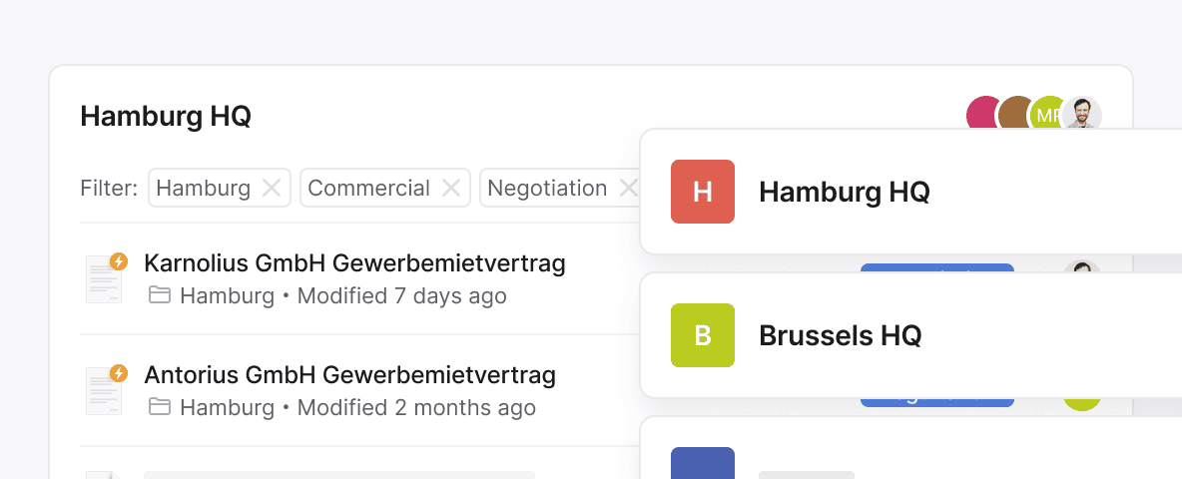The image size is (1182, 479).
Task: Switch to Hamburg HQ workspace in list
Action: (x=845, y=192)
